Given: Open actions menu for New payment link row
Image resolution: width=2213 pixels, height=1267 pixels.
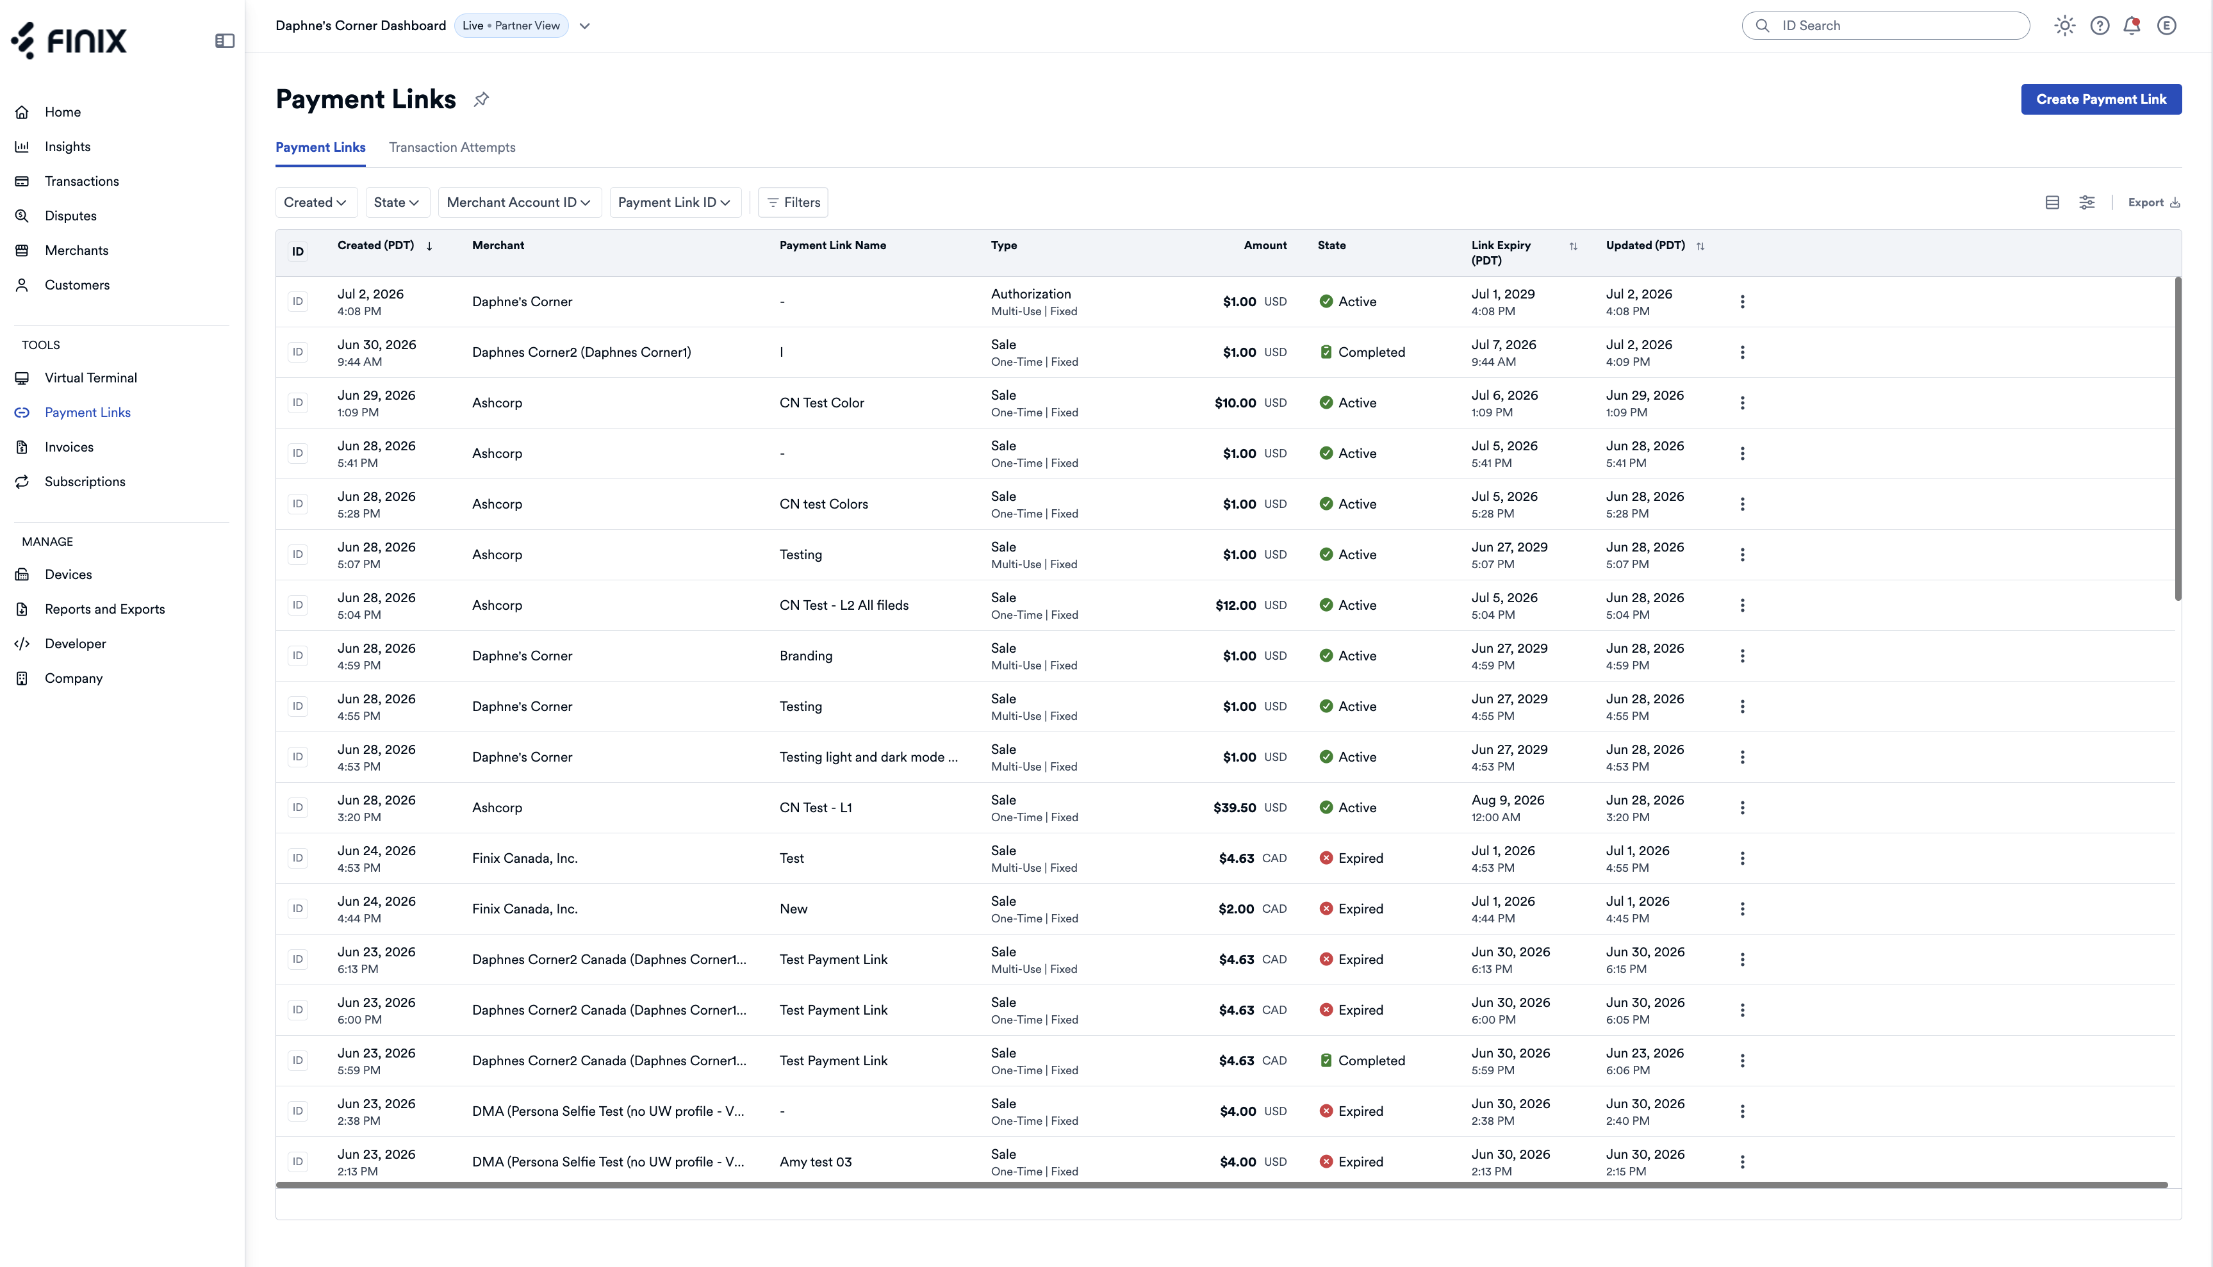Looking at the screenshot, I should (1742, 908).
